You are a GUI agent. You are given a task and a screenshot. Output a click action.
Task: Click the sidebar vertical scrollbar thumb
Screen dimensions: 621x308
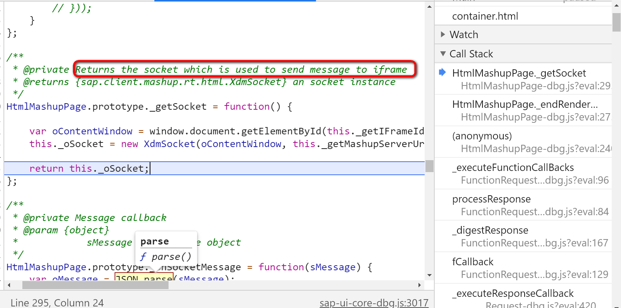tap(616, 22)
